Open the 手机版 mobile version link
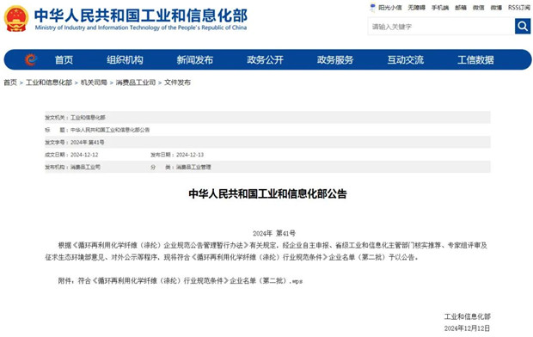Viewport: 533px width, 337px height. point(440,8)
